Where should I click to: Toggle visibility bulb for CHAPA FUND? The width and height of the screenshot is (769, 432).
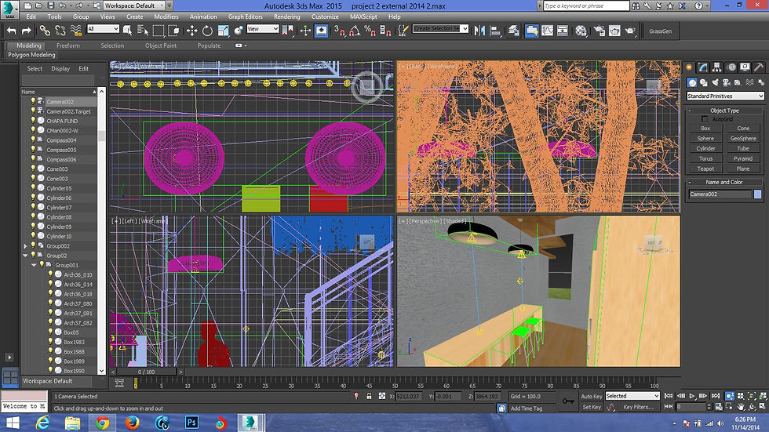pyautogui.click(x=33, y=121)
